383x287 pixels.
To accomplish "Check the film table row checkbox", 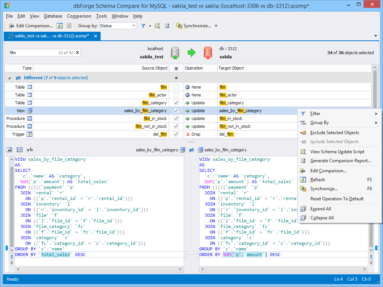I will (176, 87).
